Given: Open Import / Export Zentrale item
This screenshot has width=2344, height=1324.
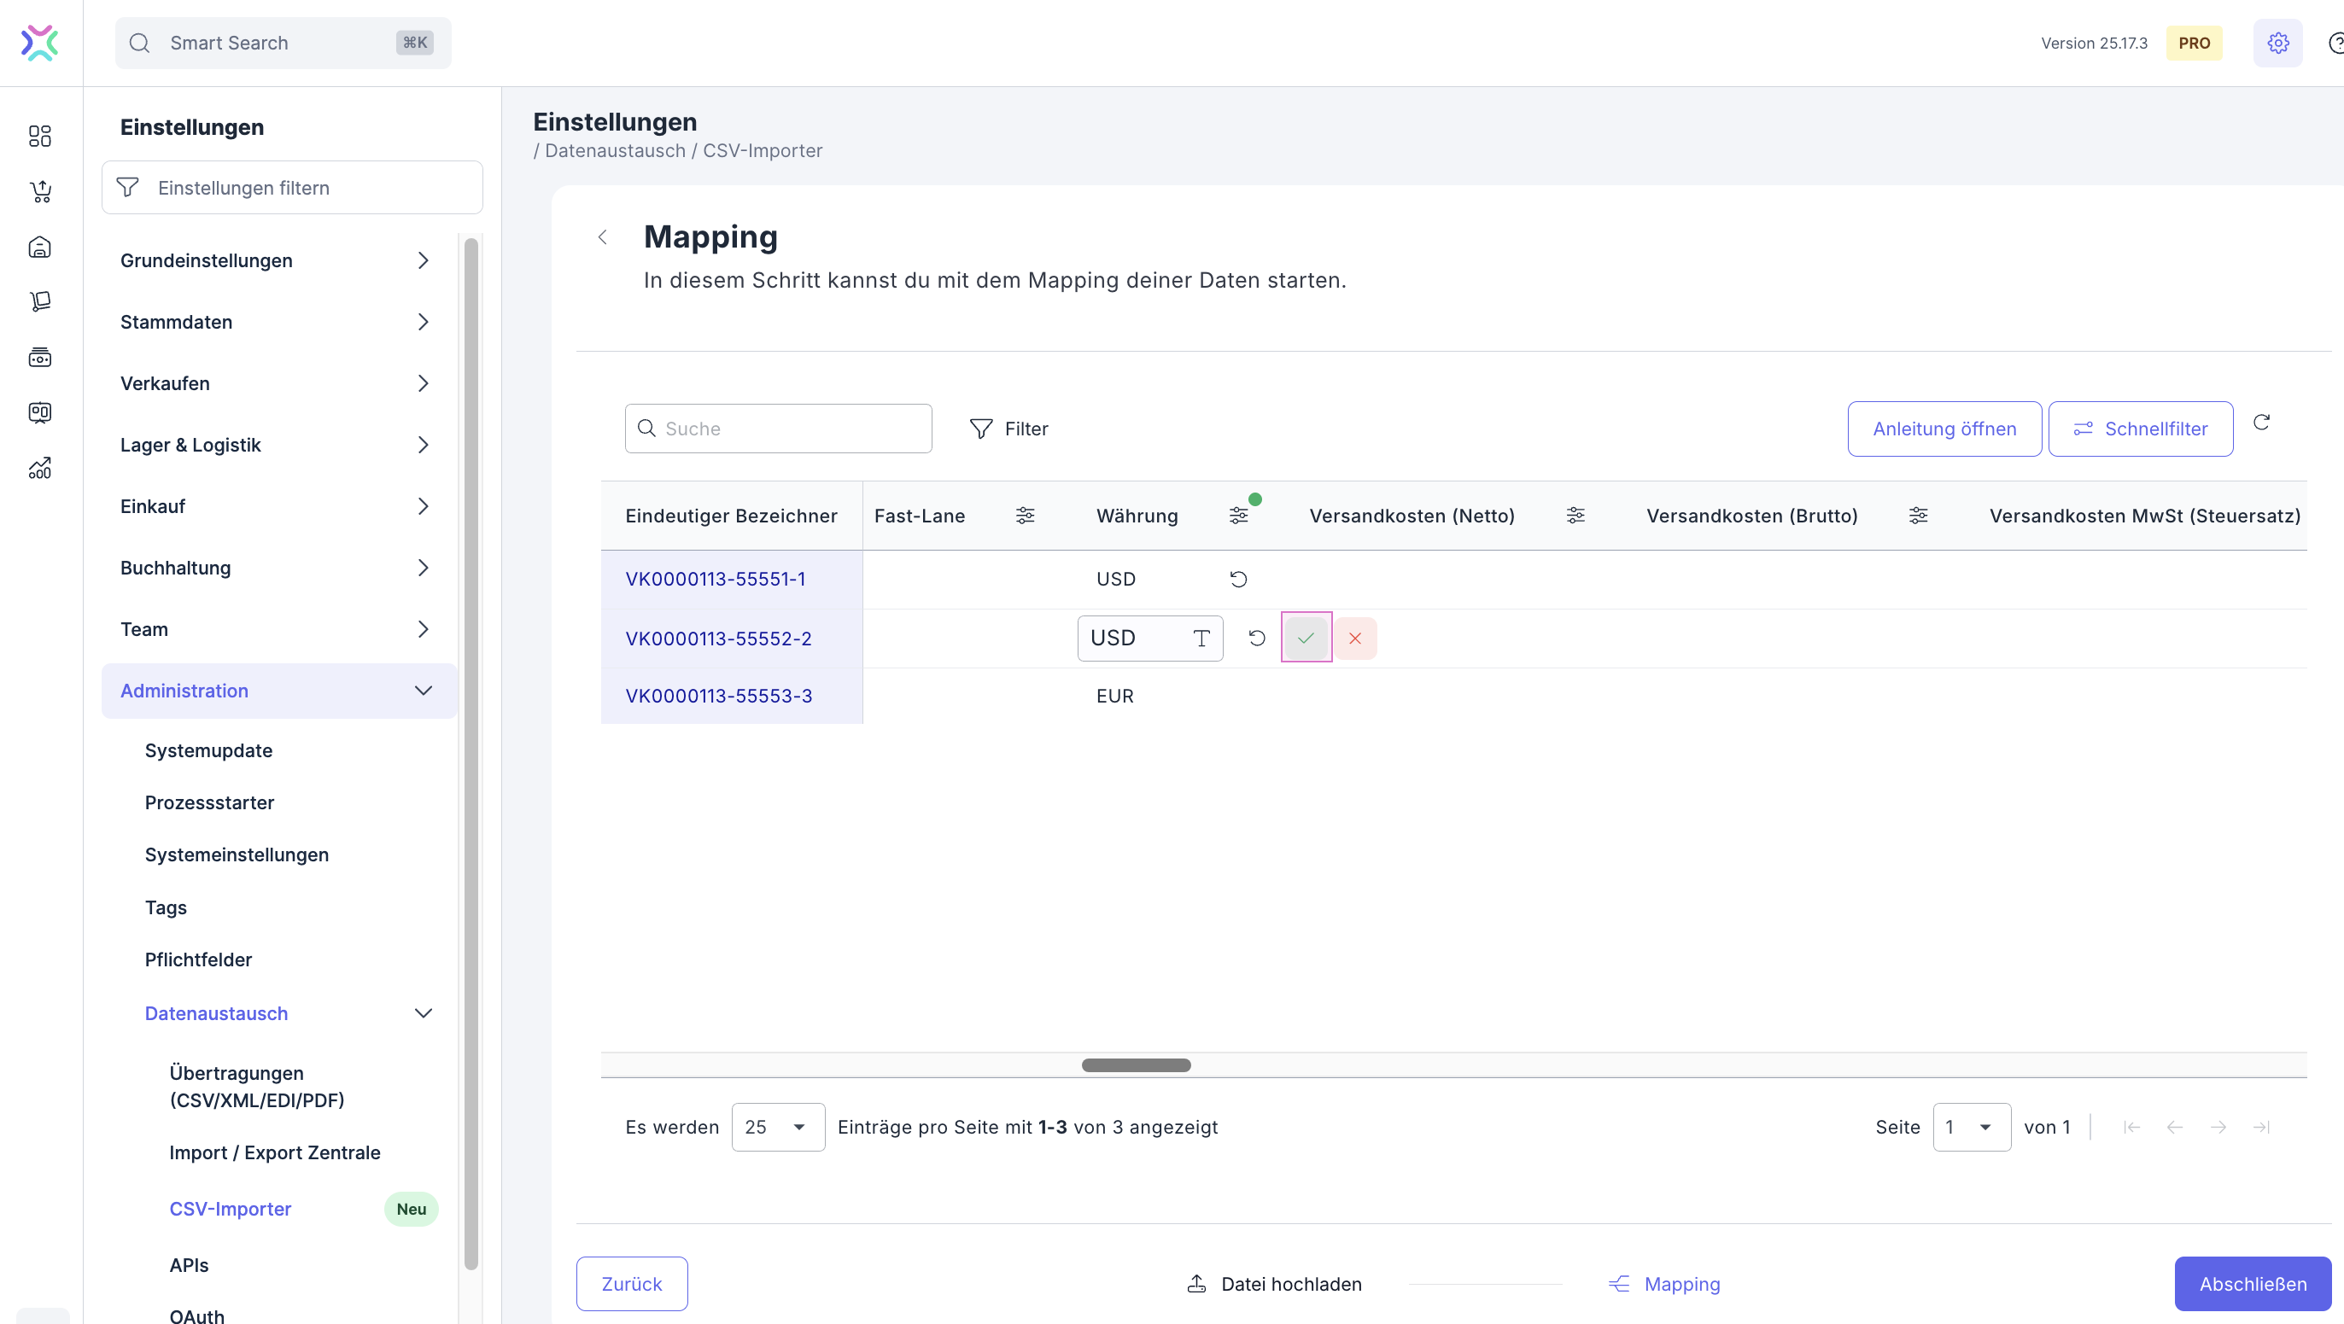Looking at the screenshot, I should (275, 1152).
